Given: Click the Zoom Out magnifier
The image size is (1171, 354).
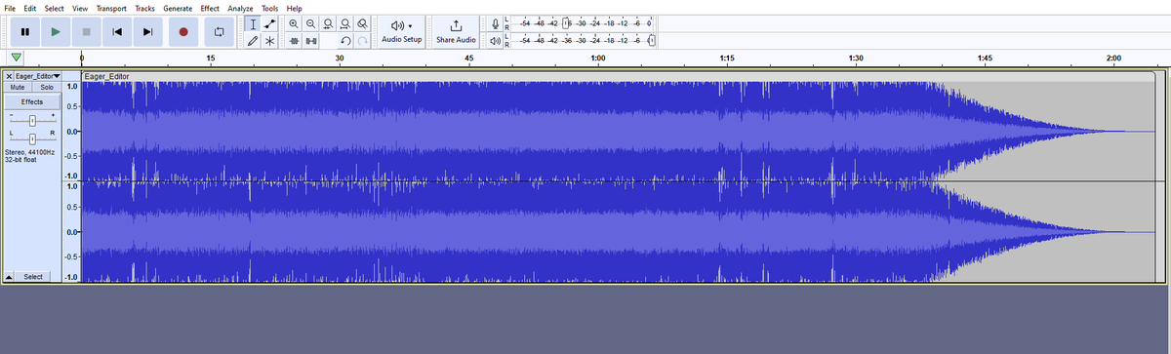Looking at the screenshot, I should [310, 23].
